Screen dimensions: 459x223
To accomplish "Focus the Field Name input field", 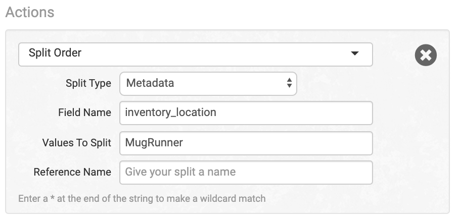I will coord(246,113).
